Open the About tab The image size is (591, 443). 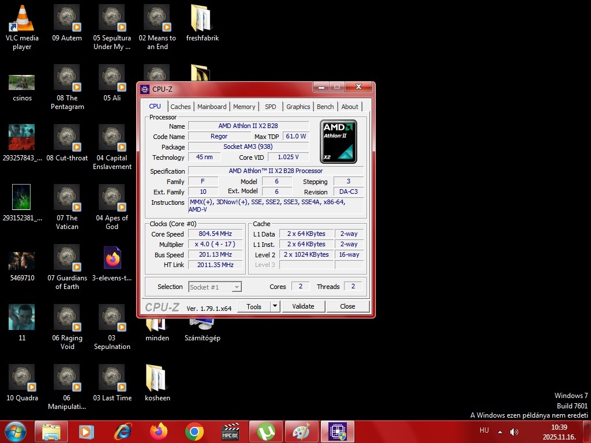pyautogui.click(x=350, y=107)
